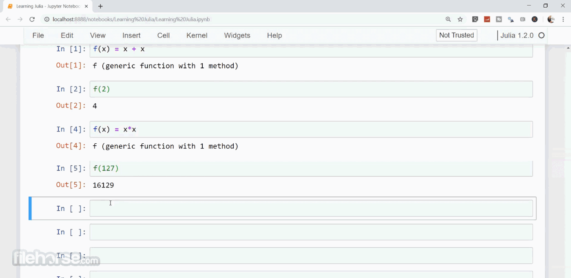Open the Kernel menu
The image size is (571, 278).
point(197,36)
